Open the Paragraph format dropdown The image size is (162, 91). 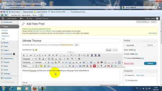pyautogui.click(x=28, y=59)
